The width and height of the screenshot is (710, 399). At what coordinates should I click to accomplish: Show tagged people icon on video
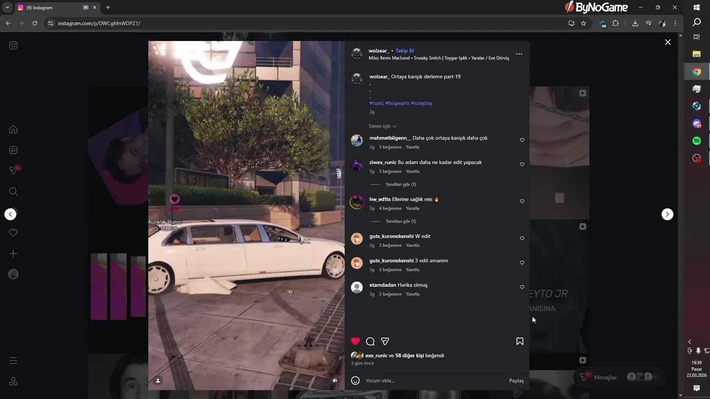158,381
